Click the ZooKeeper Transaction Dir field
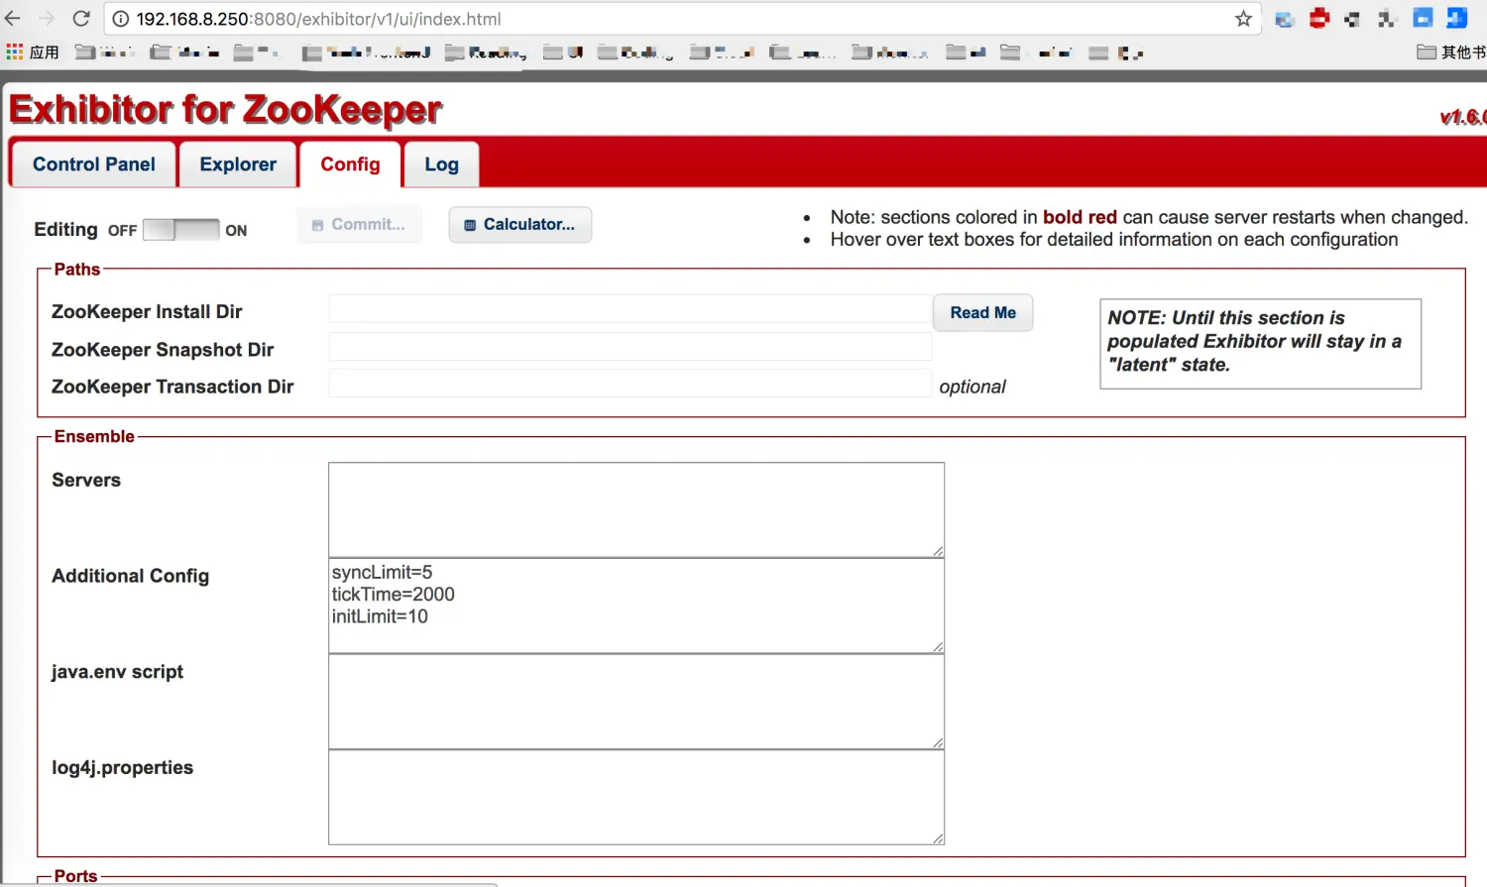This screenshot has width=1487, height=887. coord(629,384)
